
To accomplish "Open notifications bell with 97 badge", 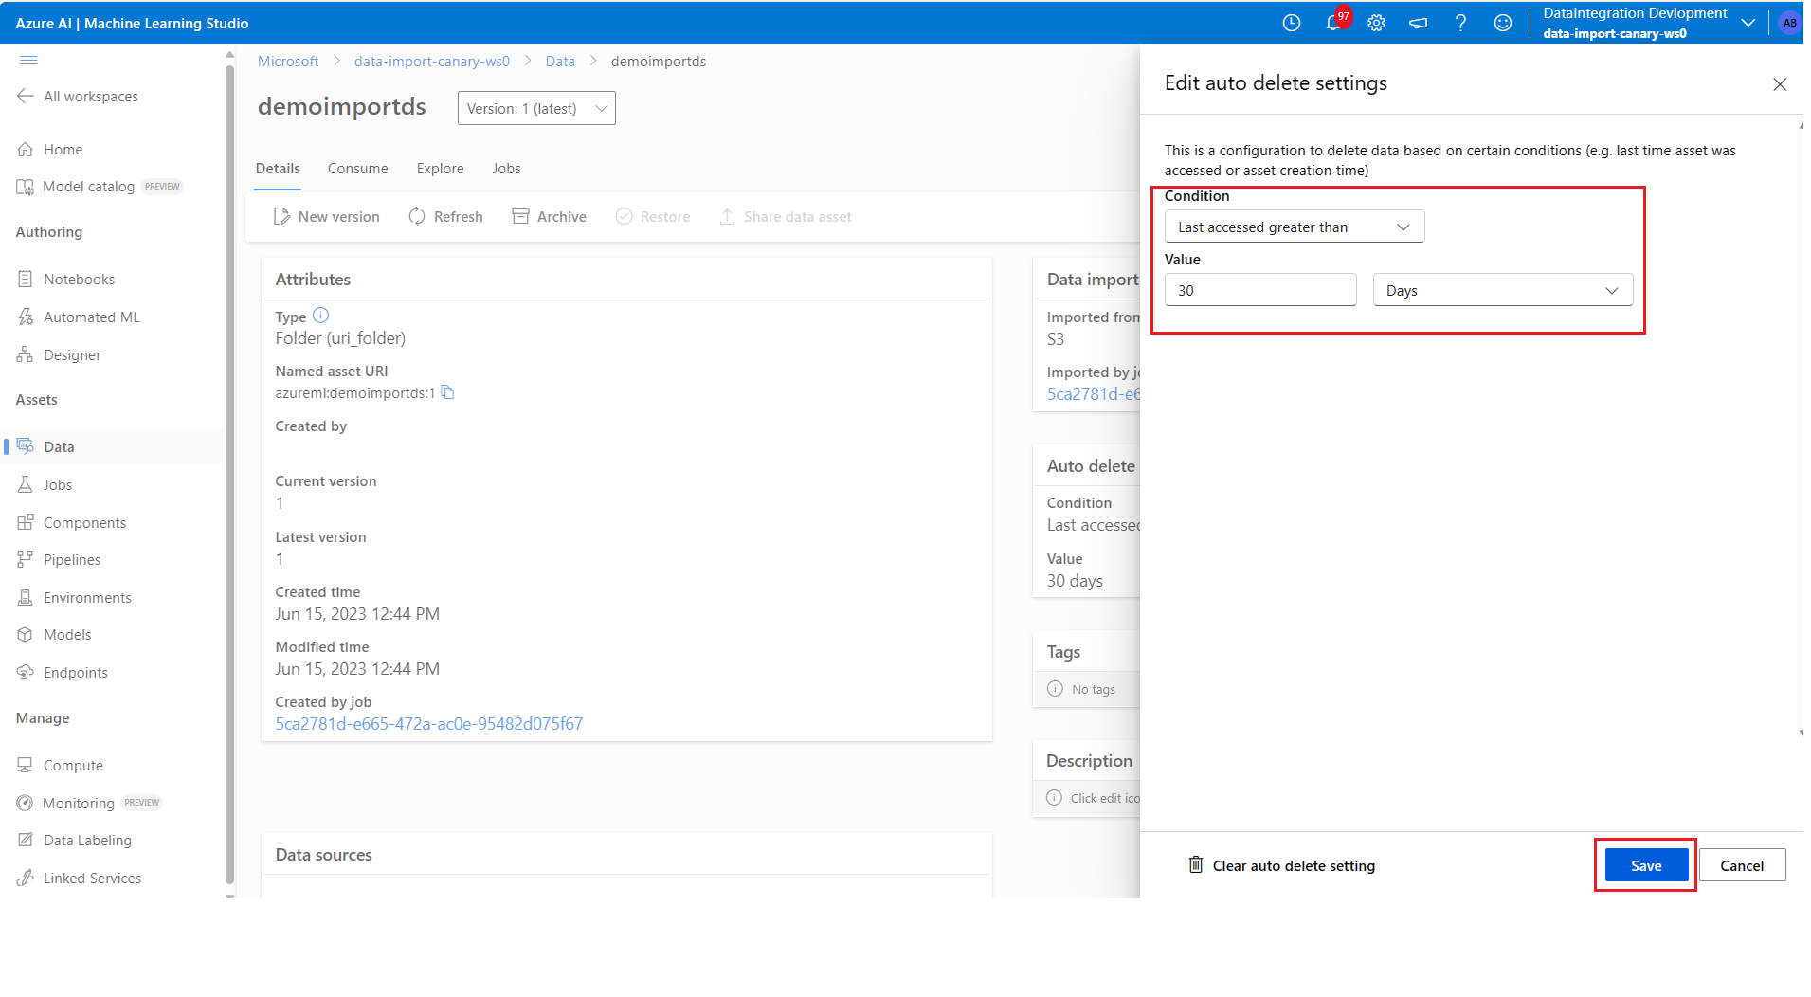I will [1334, 22].
